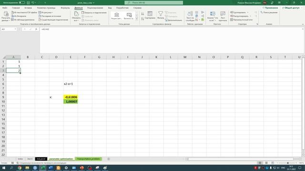The image size is (305, 171).
Task: Select the green cell with 1,00007
Action: click(71, 102)
